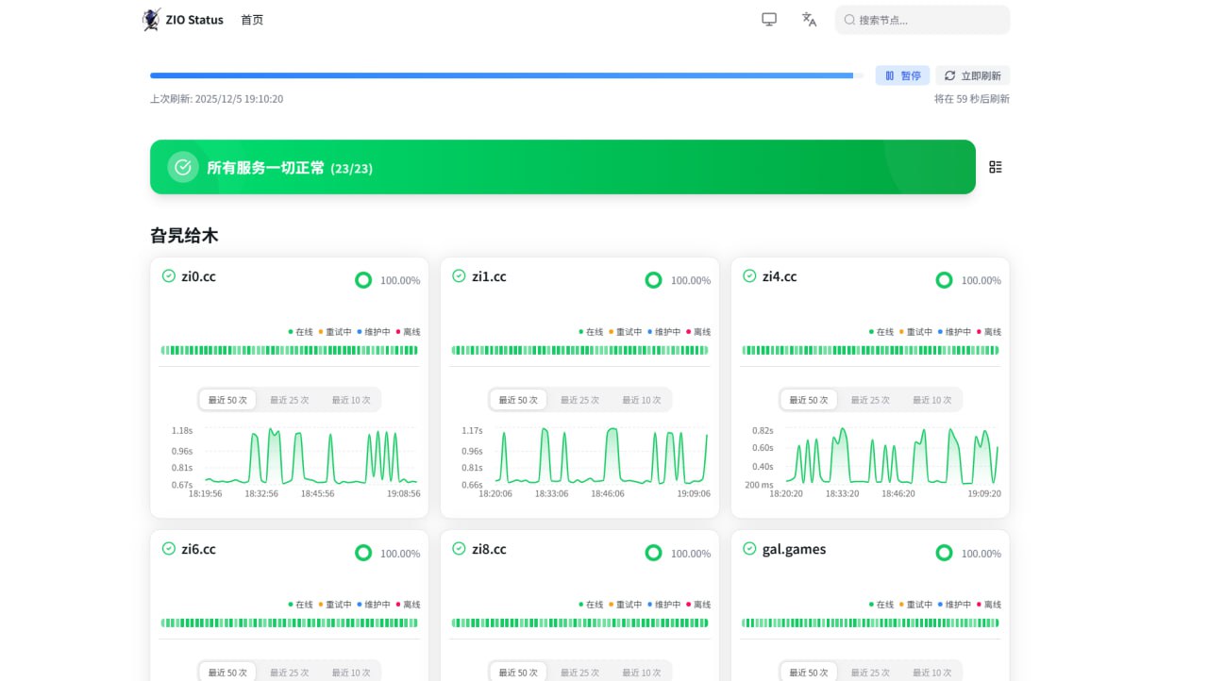1208x681 pixels.
Task: Click the uptime ring icon on zi1.cc card
Action: pos(653,280)
